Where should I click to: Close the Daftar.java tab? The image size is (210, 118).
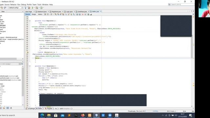[x=101, y=12]
